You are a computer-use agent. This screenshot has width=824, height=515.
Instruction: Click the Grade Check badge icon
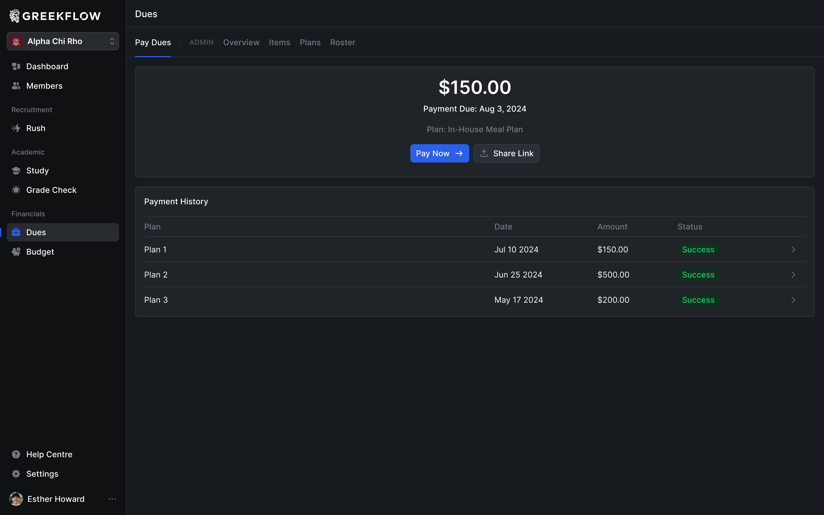[x=16, y=190]
